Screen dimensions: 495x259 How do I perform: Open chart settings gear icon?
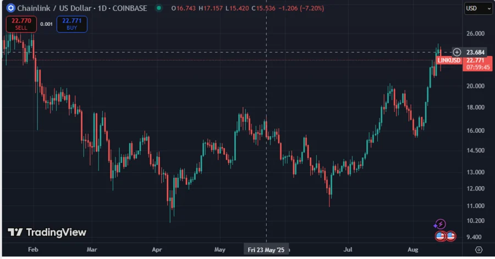(479, 250)
